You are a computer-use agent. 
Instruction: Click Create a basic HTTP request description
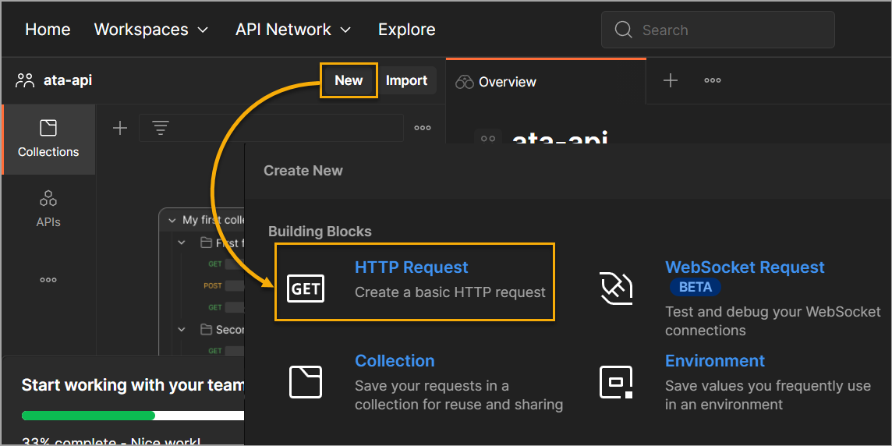450,292
